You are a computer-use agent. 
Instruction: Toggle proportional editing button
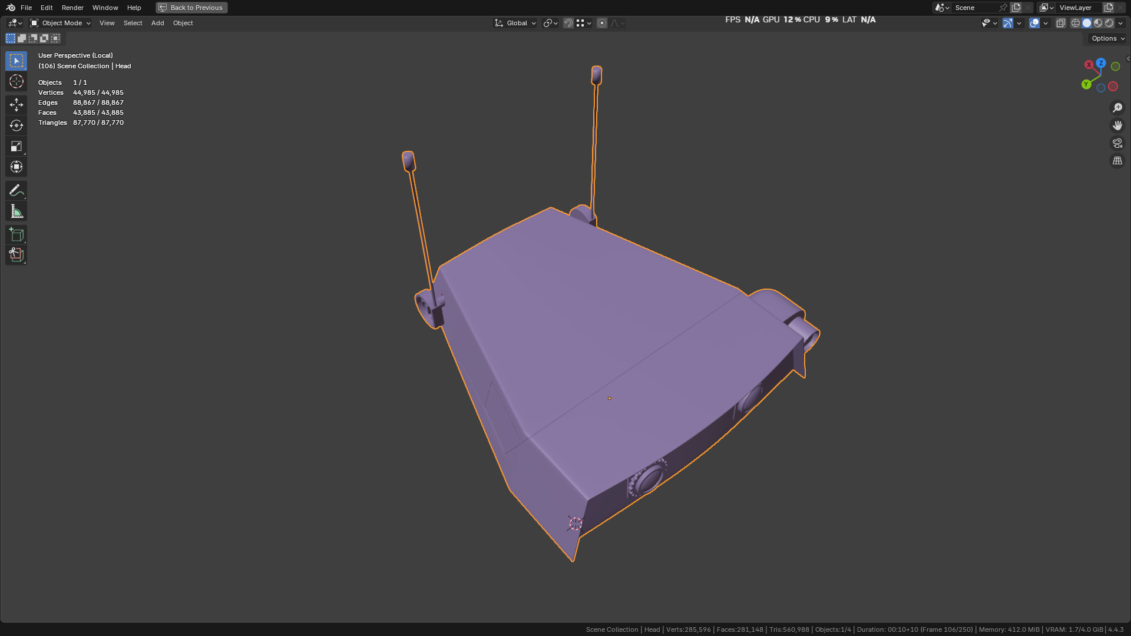(602, 23)
